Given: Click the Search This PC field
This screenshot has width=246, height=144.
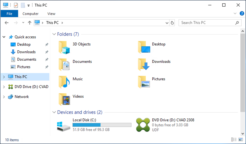Looking at the screenshot, I should tap(207, 23).
